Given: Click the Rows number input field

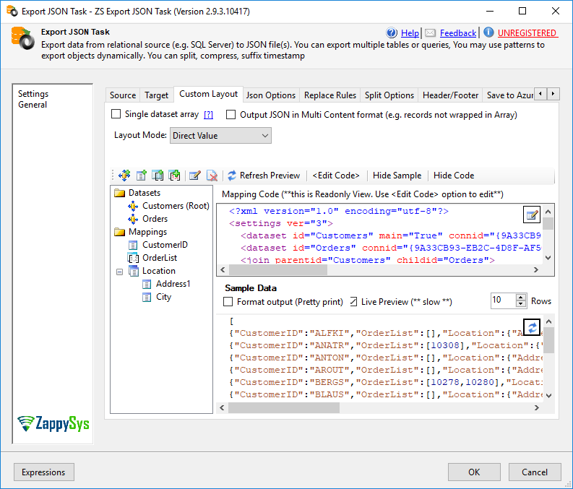Looking at the screenshot, I should click(x=503, y=300).
